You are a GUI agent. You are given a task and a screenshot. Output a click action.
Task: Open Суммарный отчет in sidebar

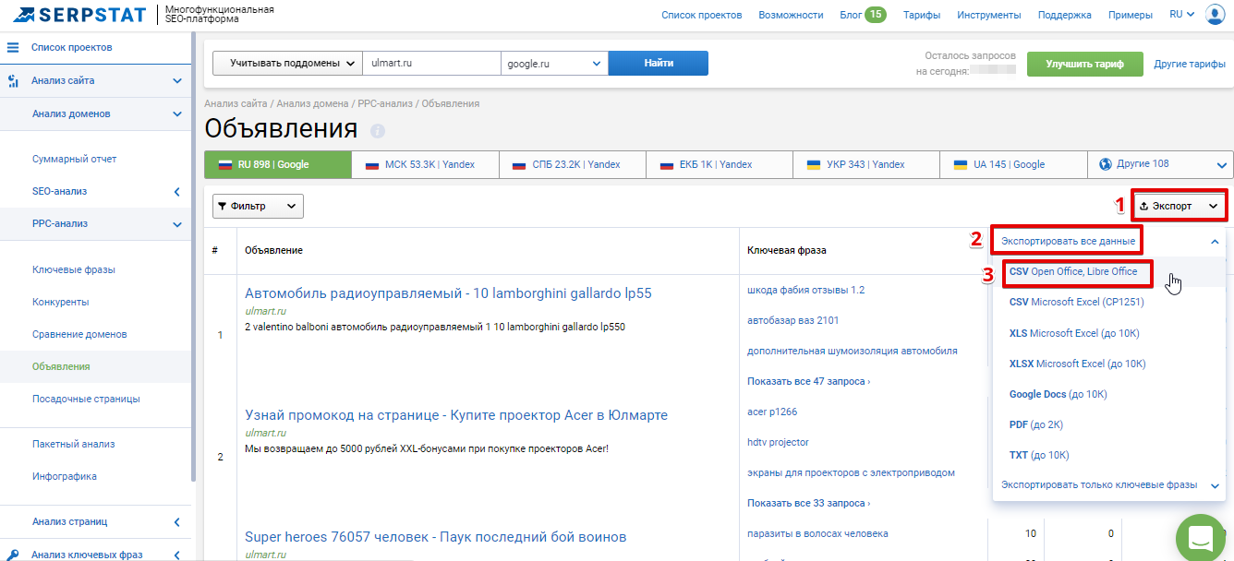tap(75, 160)
